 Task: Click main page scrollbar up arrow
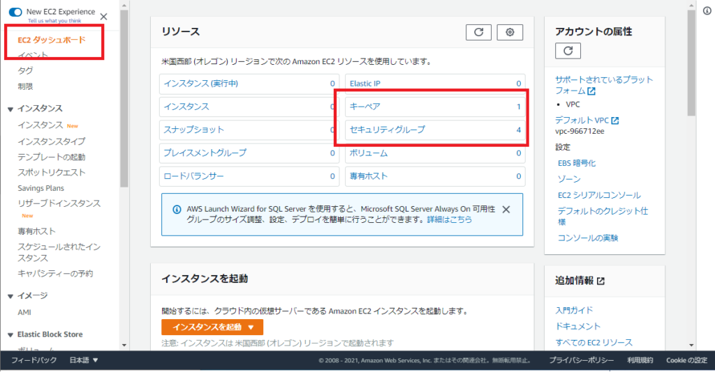691,6
